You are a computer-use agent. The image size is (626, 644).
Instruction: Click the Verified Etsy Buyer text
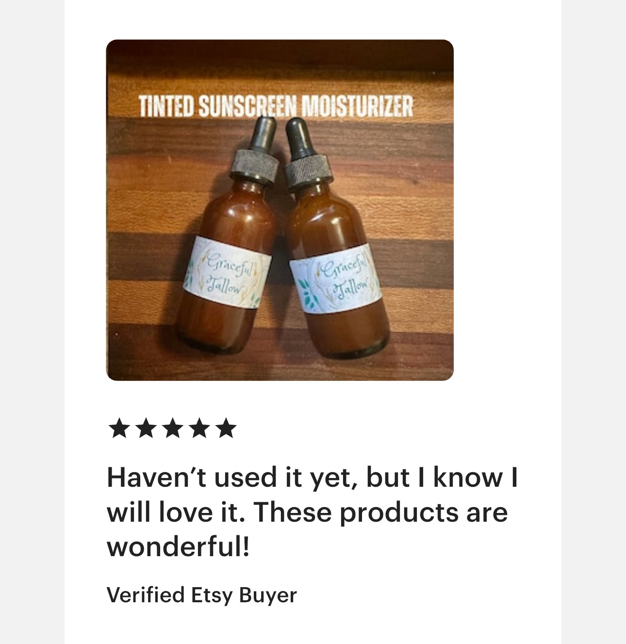[x=201, y=595]
